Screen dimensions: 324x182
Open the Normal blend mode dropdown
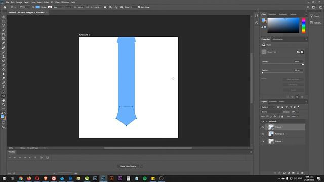click(271, 112)
